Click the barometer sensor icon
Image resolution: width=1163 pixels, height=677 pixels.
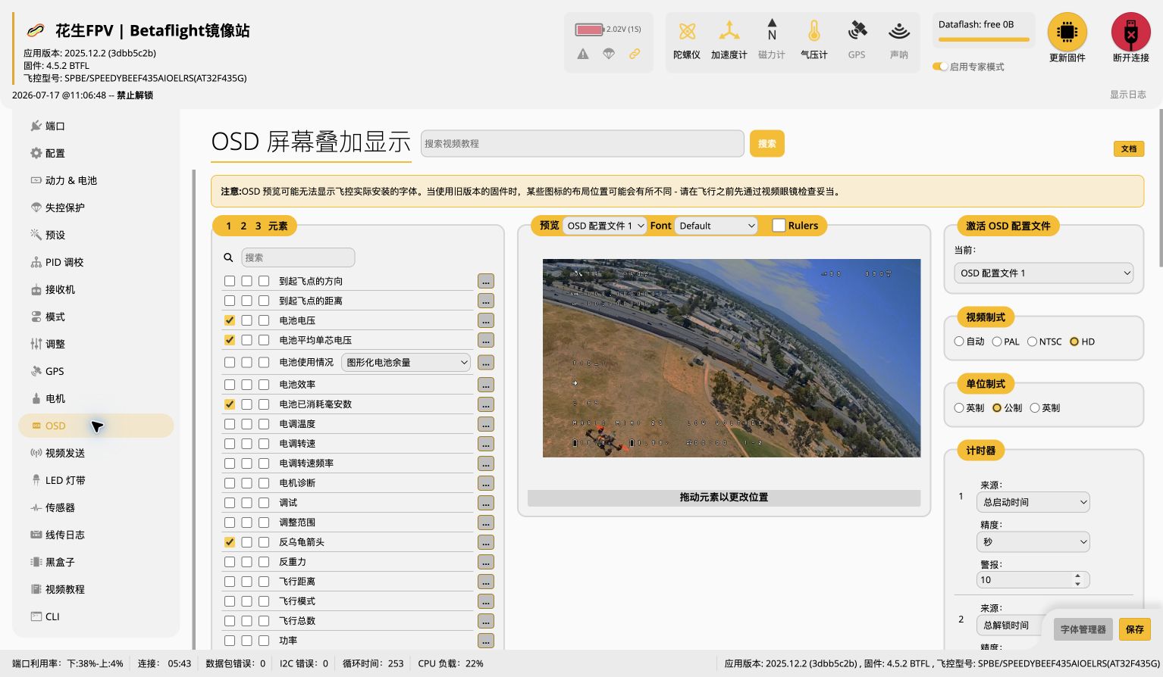click(x=814, y=32)
